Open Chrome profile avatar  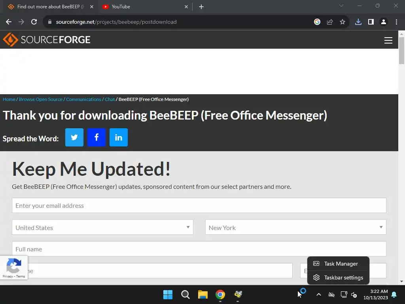click(384, 22)
